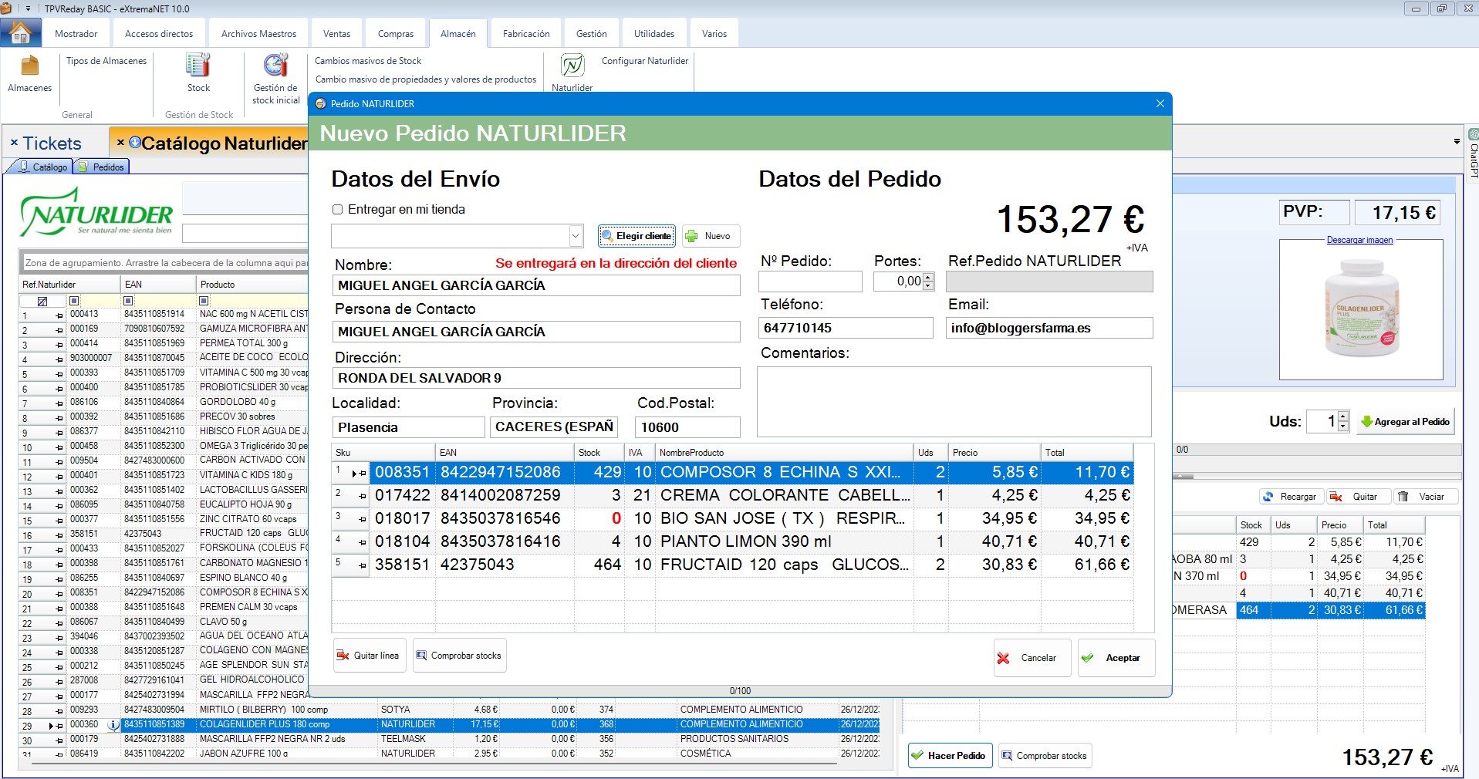Toggle filter checkbox next to Ref.Naturlider filter

(x=74, y=301)
